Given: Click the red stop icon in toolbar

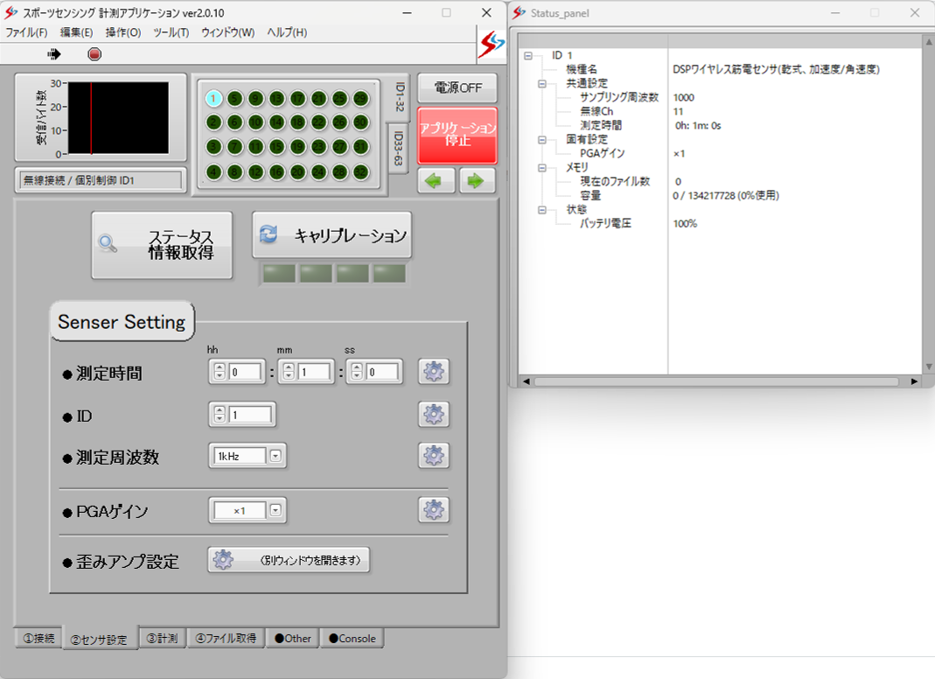Looking at the screenshot, I should [x=94, y=54].
